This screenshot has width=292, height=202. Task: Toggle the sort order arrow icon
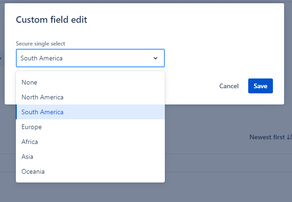click(289, 137)
